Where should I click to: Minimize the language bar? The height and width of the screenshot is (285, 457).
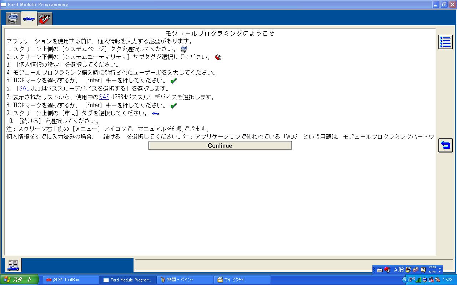pyautogui.click(x=440, y=268)
